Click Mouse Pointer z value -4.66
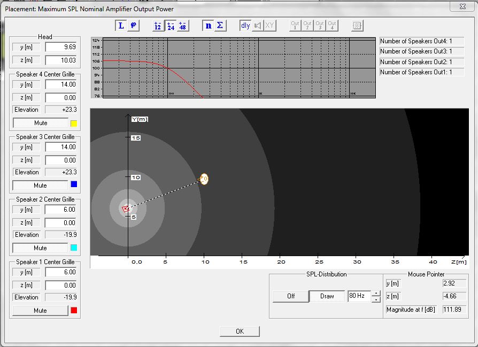The height and width of the screenshot is (347, 478). (454, 296)
